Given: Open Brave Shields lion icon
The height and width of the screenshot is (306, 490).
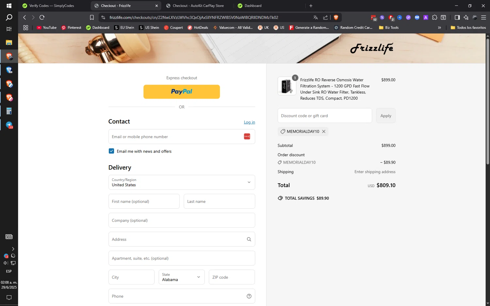Looking at the screenshot, I should click(336, 17).
